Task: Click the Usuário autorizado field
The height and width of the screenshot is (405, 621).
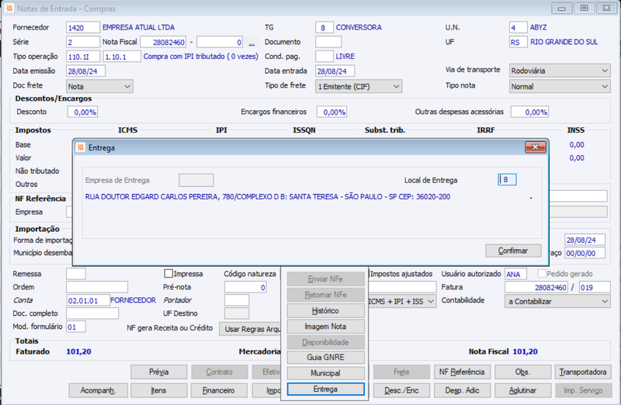Action: (x=515, y=274)
